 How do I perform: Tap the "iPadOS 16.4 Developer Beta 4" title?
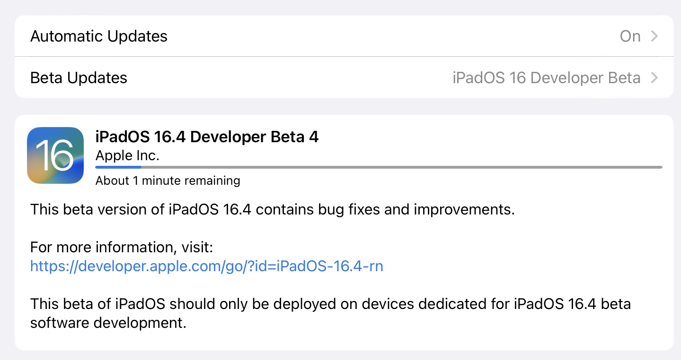tap(207, 137)
